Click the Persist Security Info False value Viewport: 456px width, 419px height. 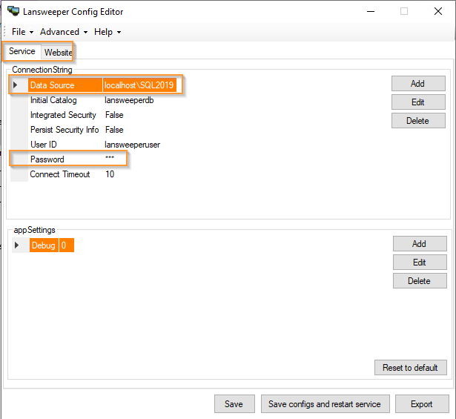114,130
